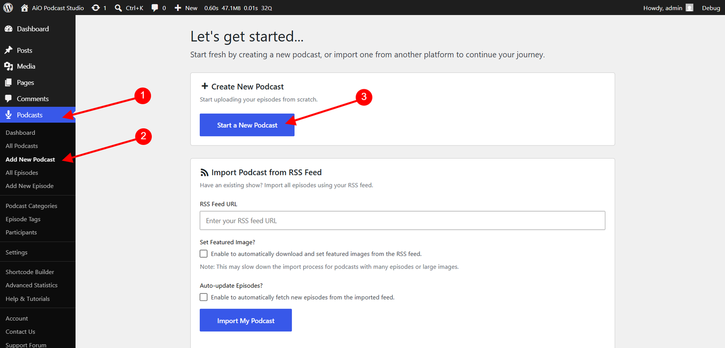The width and height of the screenshot is (725, 348).
Task: Click AiO Podcast Studio site name
Action: 58,8
